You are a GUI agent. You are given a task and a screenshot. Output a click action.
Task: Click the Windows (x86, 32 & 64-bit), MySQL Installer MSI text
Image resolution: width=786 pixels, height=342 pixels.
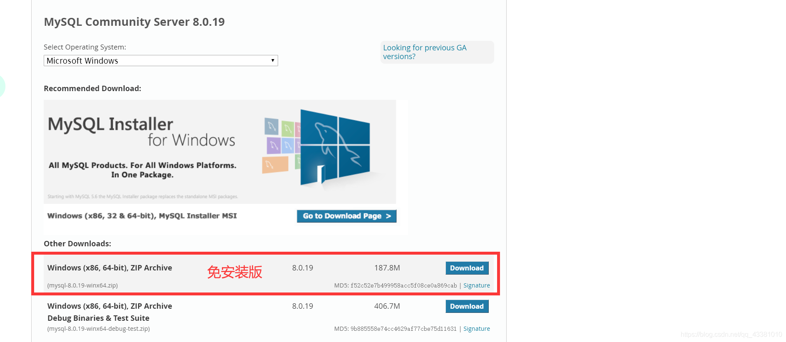point(142,216)
